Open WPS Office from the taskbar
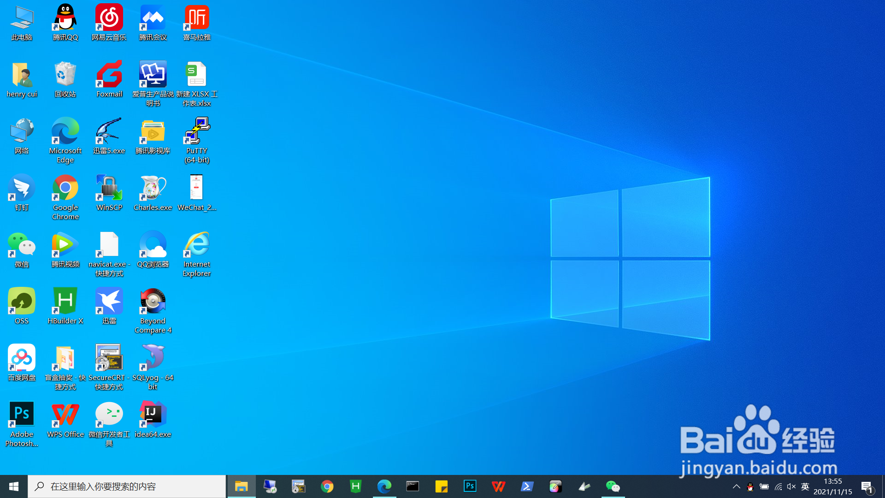885x498 pixels. pyautogui.click(x=499, y=486)
